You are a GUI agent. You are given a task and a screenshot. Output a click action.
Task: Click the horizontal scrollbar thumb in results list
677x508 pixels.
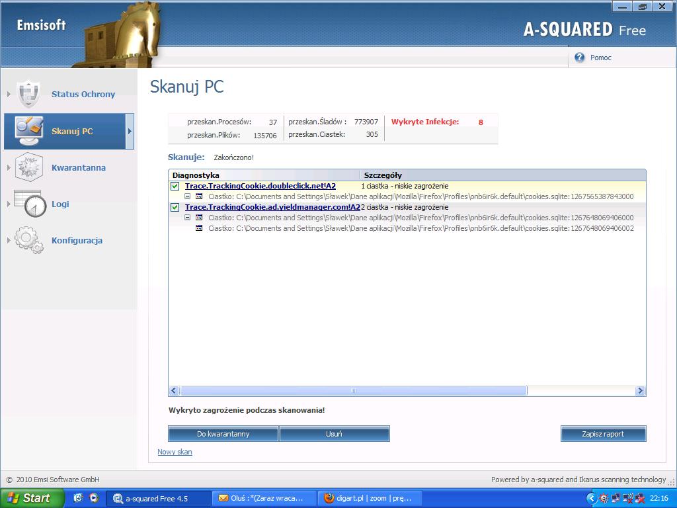pos(354,391)
